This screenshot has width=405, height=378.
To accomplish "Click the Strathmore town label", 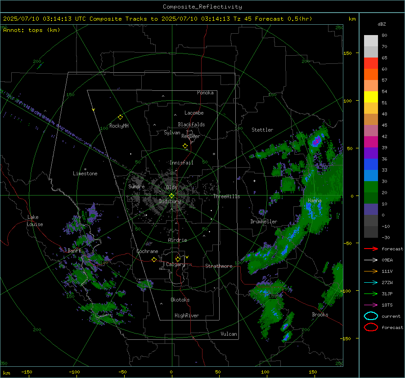I will point(219,266).
